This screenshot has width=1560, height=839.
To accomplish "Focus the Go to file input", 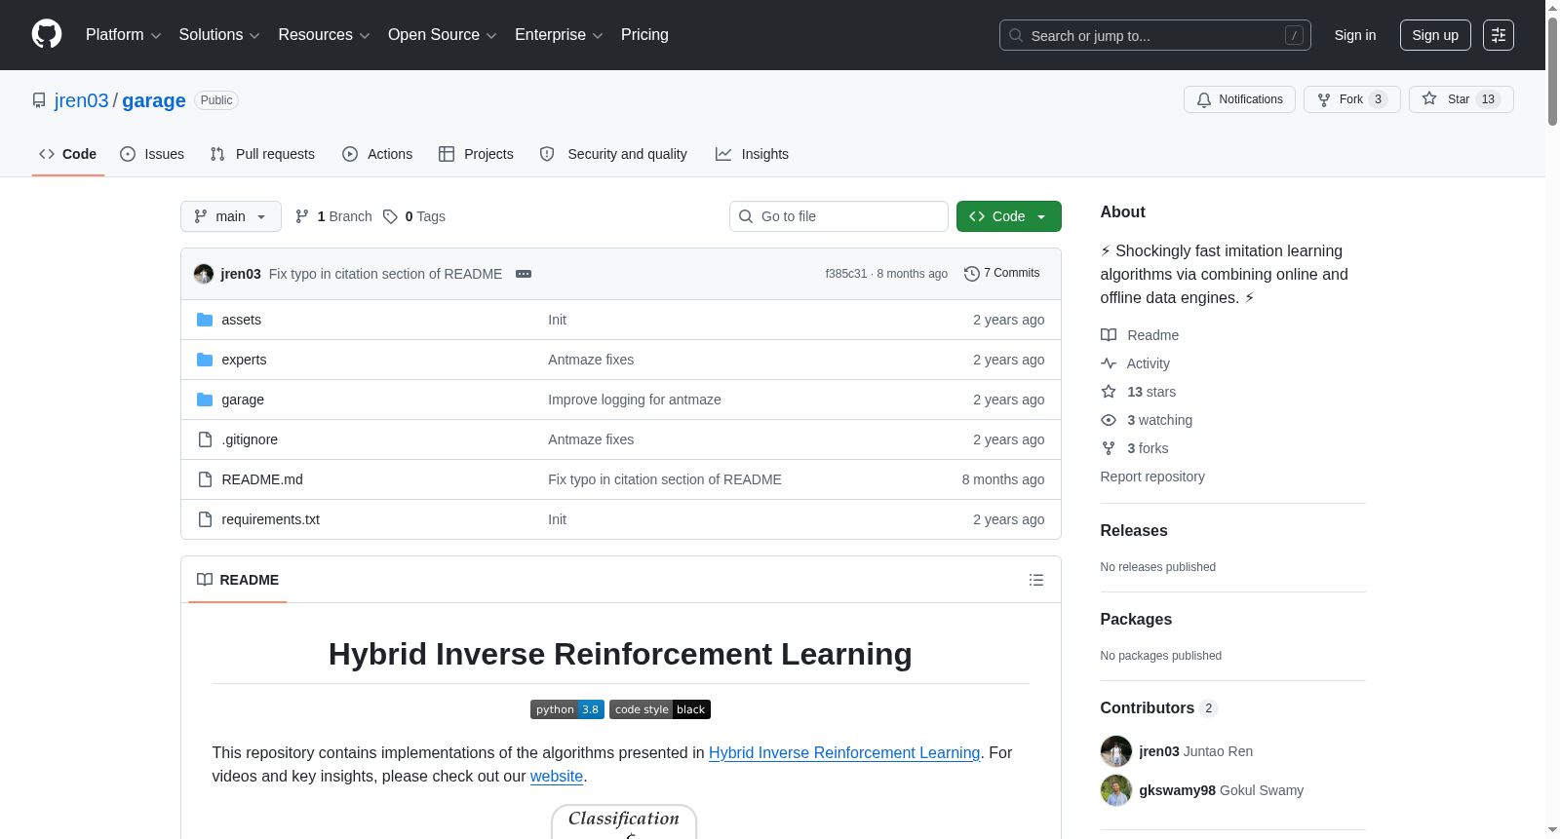I will coord(838,216).
